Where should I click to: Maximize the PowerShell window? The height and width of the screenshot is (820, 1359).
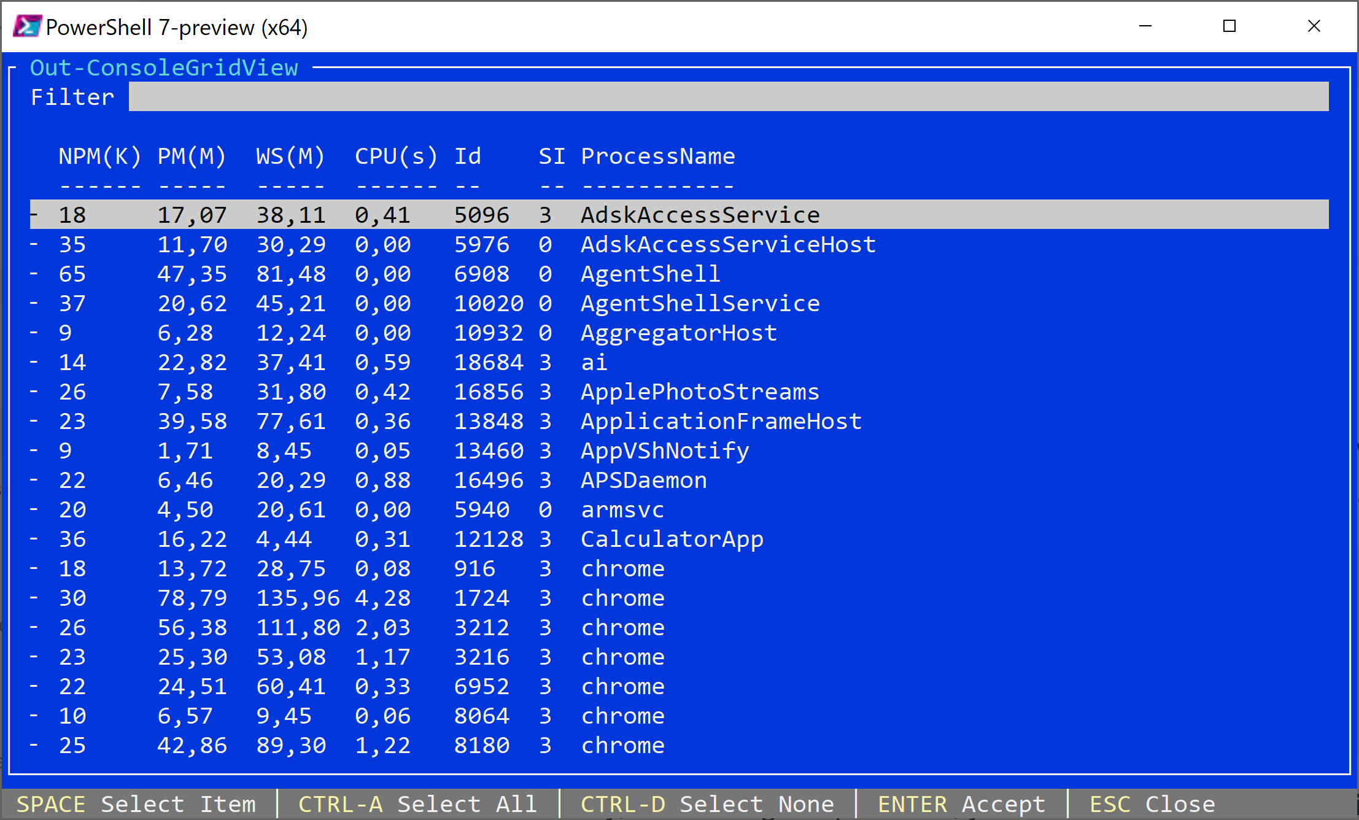[x=1229, y=26]
